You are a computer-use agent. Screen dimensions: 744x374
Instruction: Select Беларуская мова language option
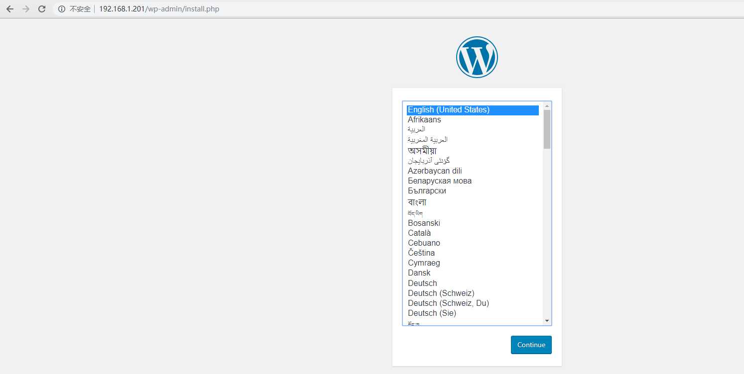473,181
